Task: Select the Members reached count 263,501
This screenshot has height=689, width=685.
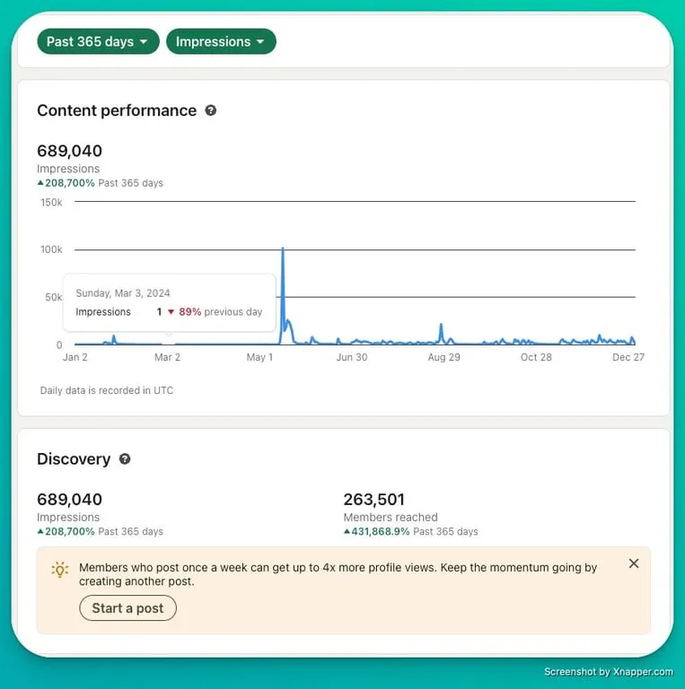Action: pyautogui.click(x=373, y=500)
